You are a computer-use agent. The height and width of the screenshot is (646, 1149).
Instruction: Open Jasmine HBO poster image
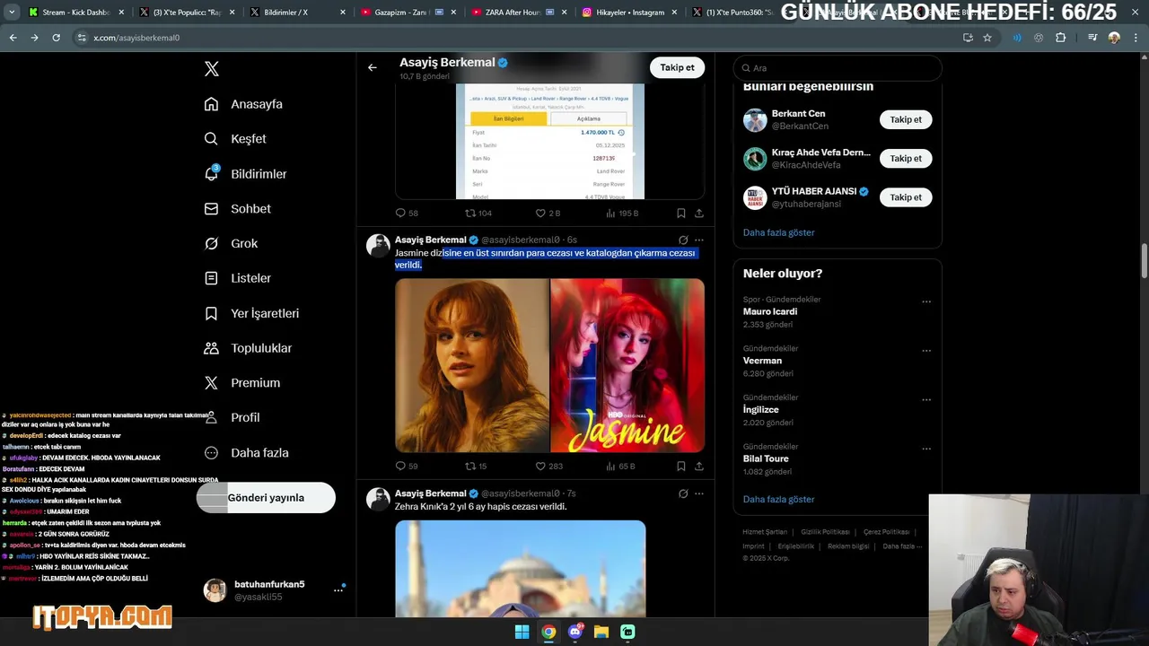click(x=627, y=365)
